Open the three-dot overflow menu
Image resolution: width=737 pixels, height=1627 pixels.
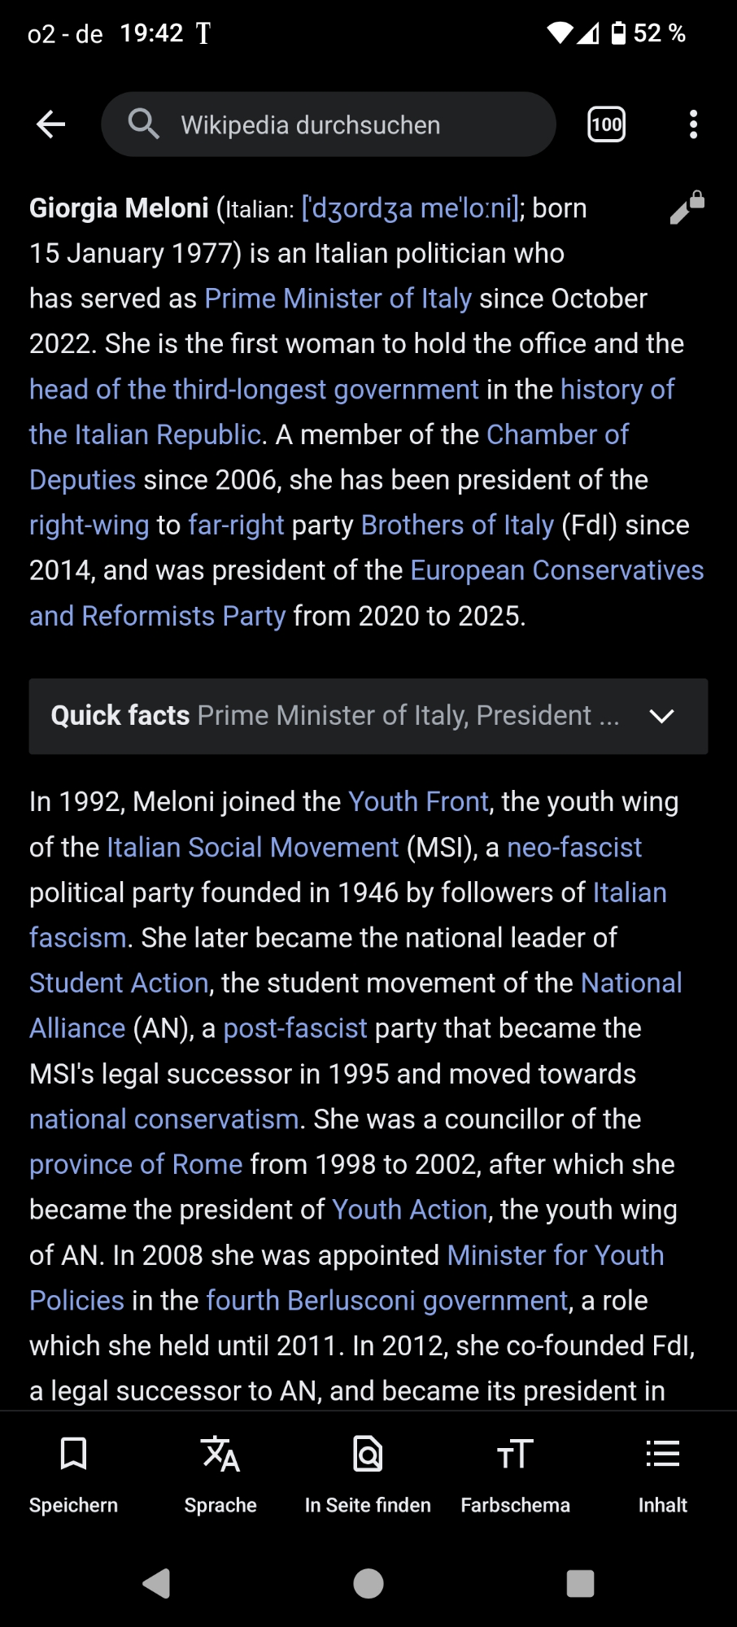(x=693, y=124)
